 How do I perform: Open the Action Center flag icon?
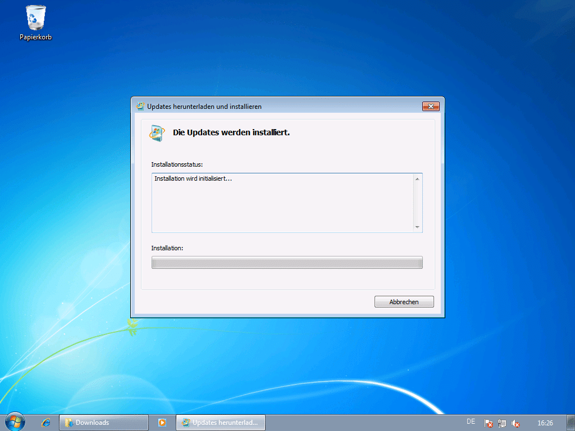click(488, 423)
